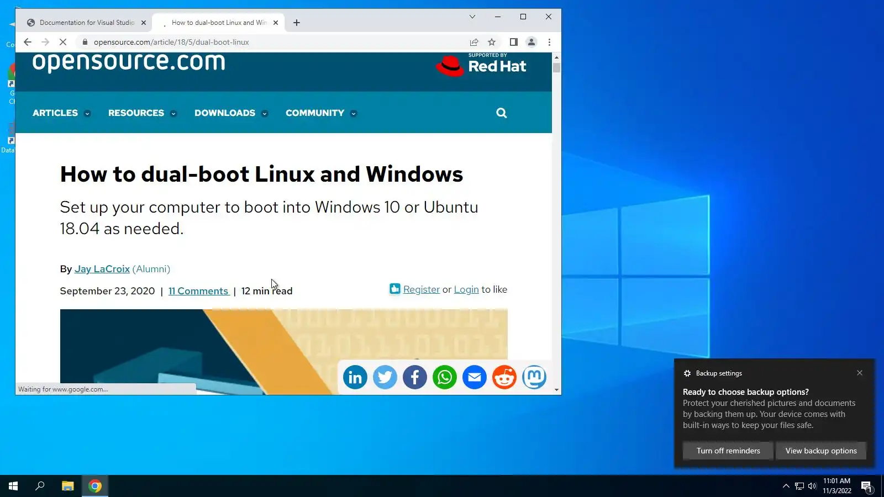
Task: Open Windows Start menu
Action: (13, 486)
